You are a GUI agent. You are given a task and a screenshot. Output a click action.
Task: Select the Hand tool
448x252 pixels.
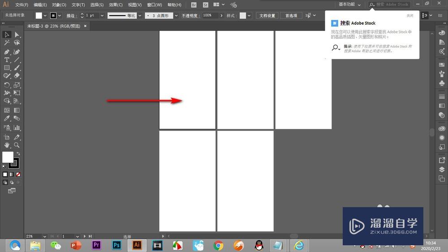click(7, 145)
